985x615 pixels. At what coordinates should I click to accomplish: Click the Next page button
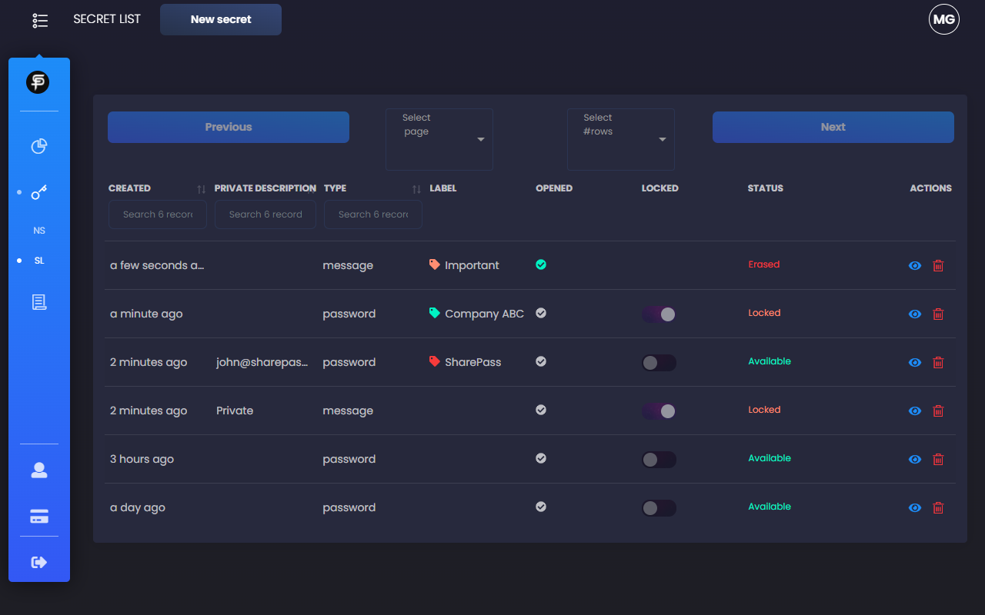[x=833, y=128]
